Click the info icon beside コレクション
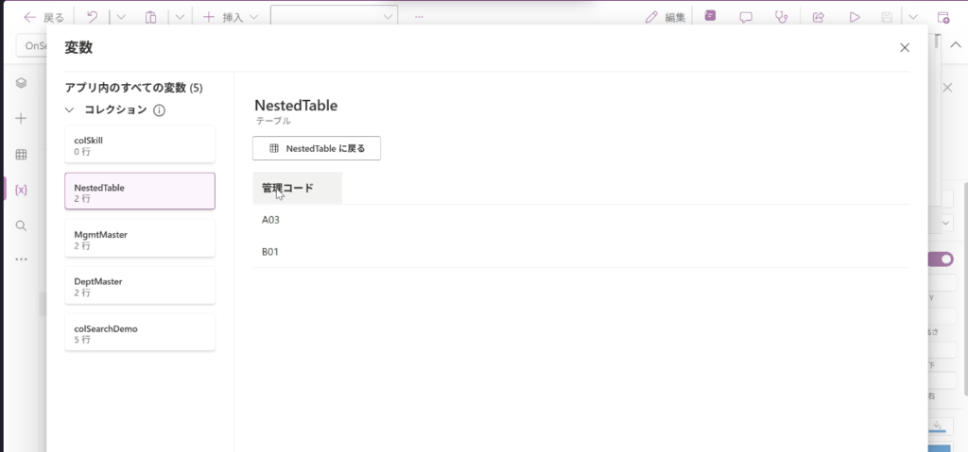This screenshot has width=968, height=452. [159, 110]
